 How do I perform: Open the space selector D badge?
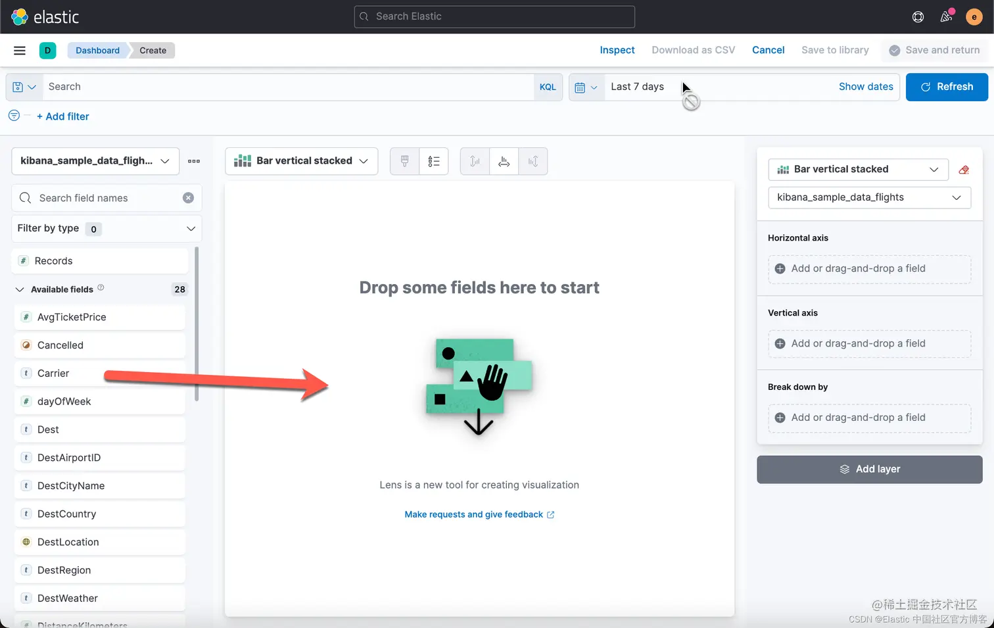click(x=47, y=50)
